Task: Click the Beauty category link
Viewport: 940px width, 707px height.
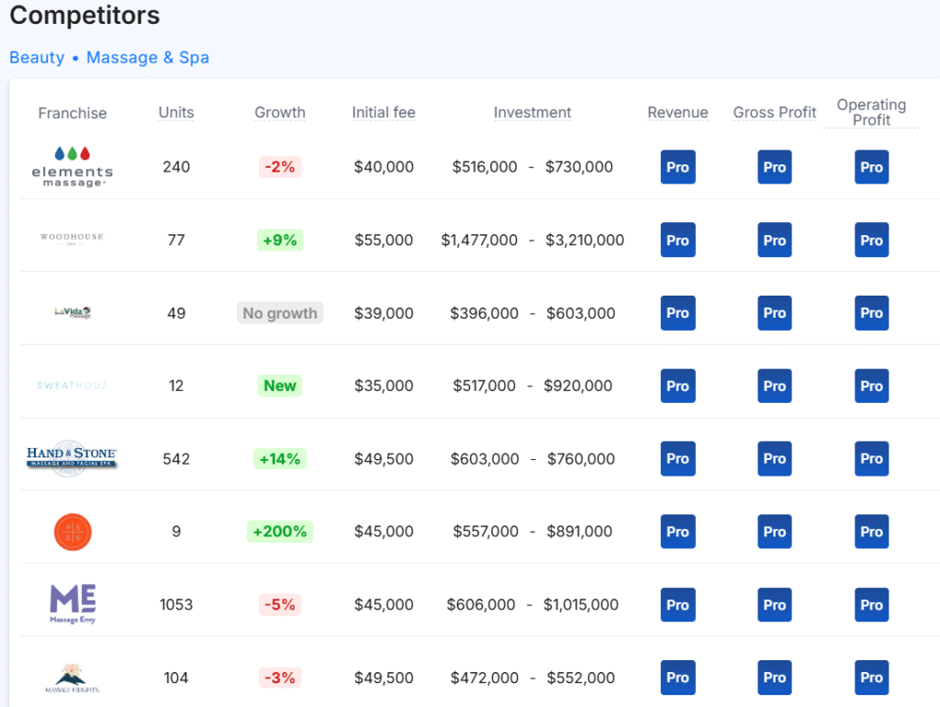Action: pyautogui.click(x=37, y=58)
